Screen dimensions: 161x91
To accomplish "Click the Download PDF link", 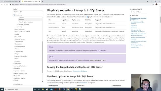I will coord(19,84).
